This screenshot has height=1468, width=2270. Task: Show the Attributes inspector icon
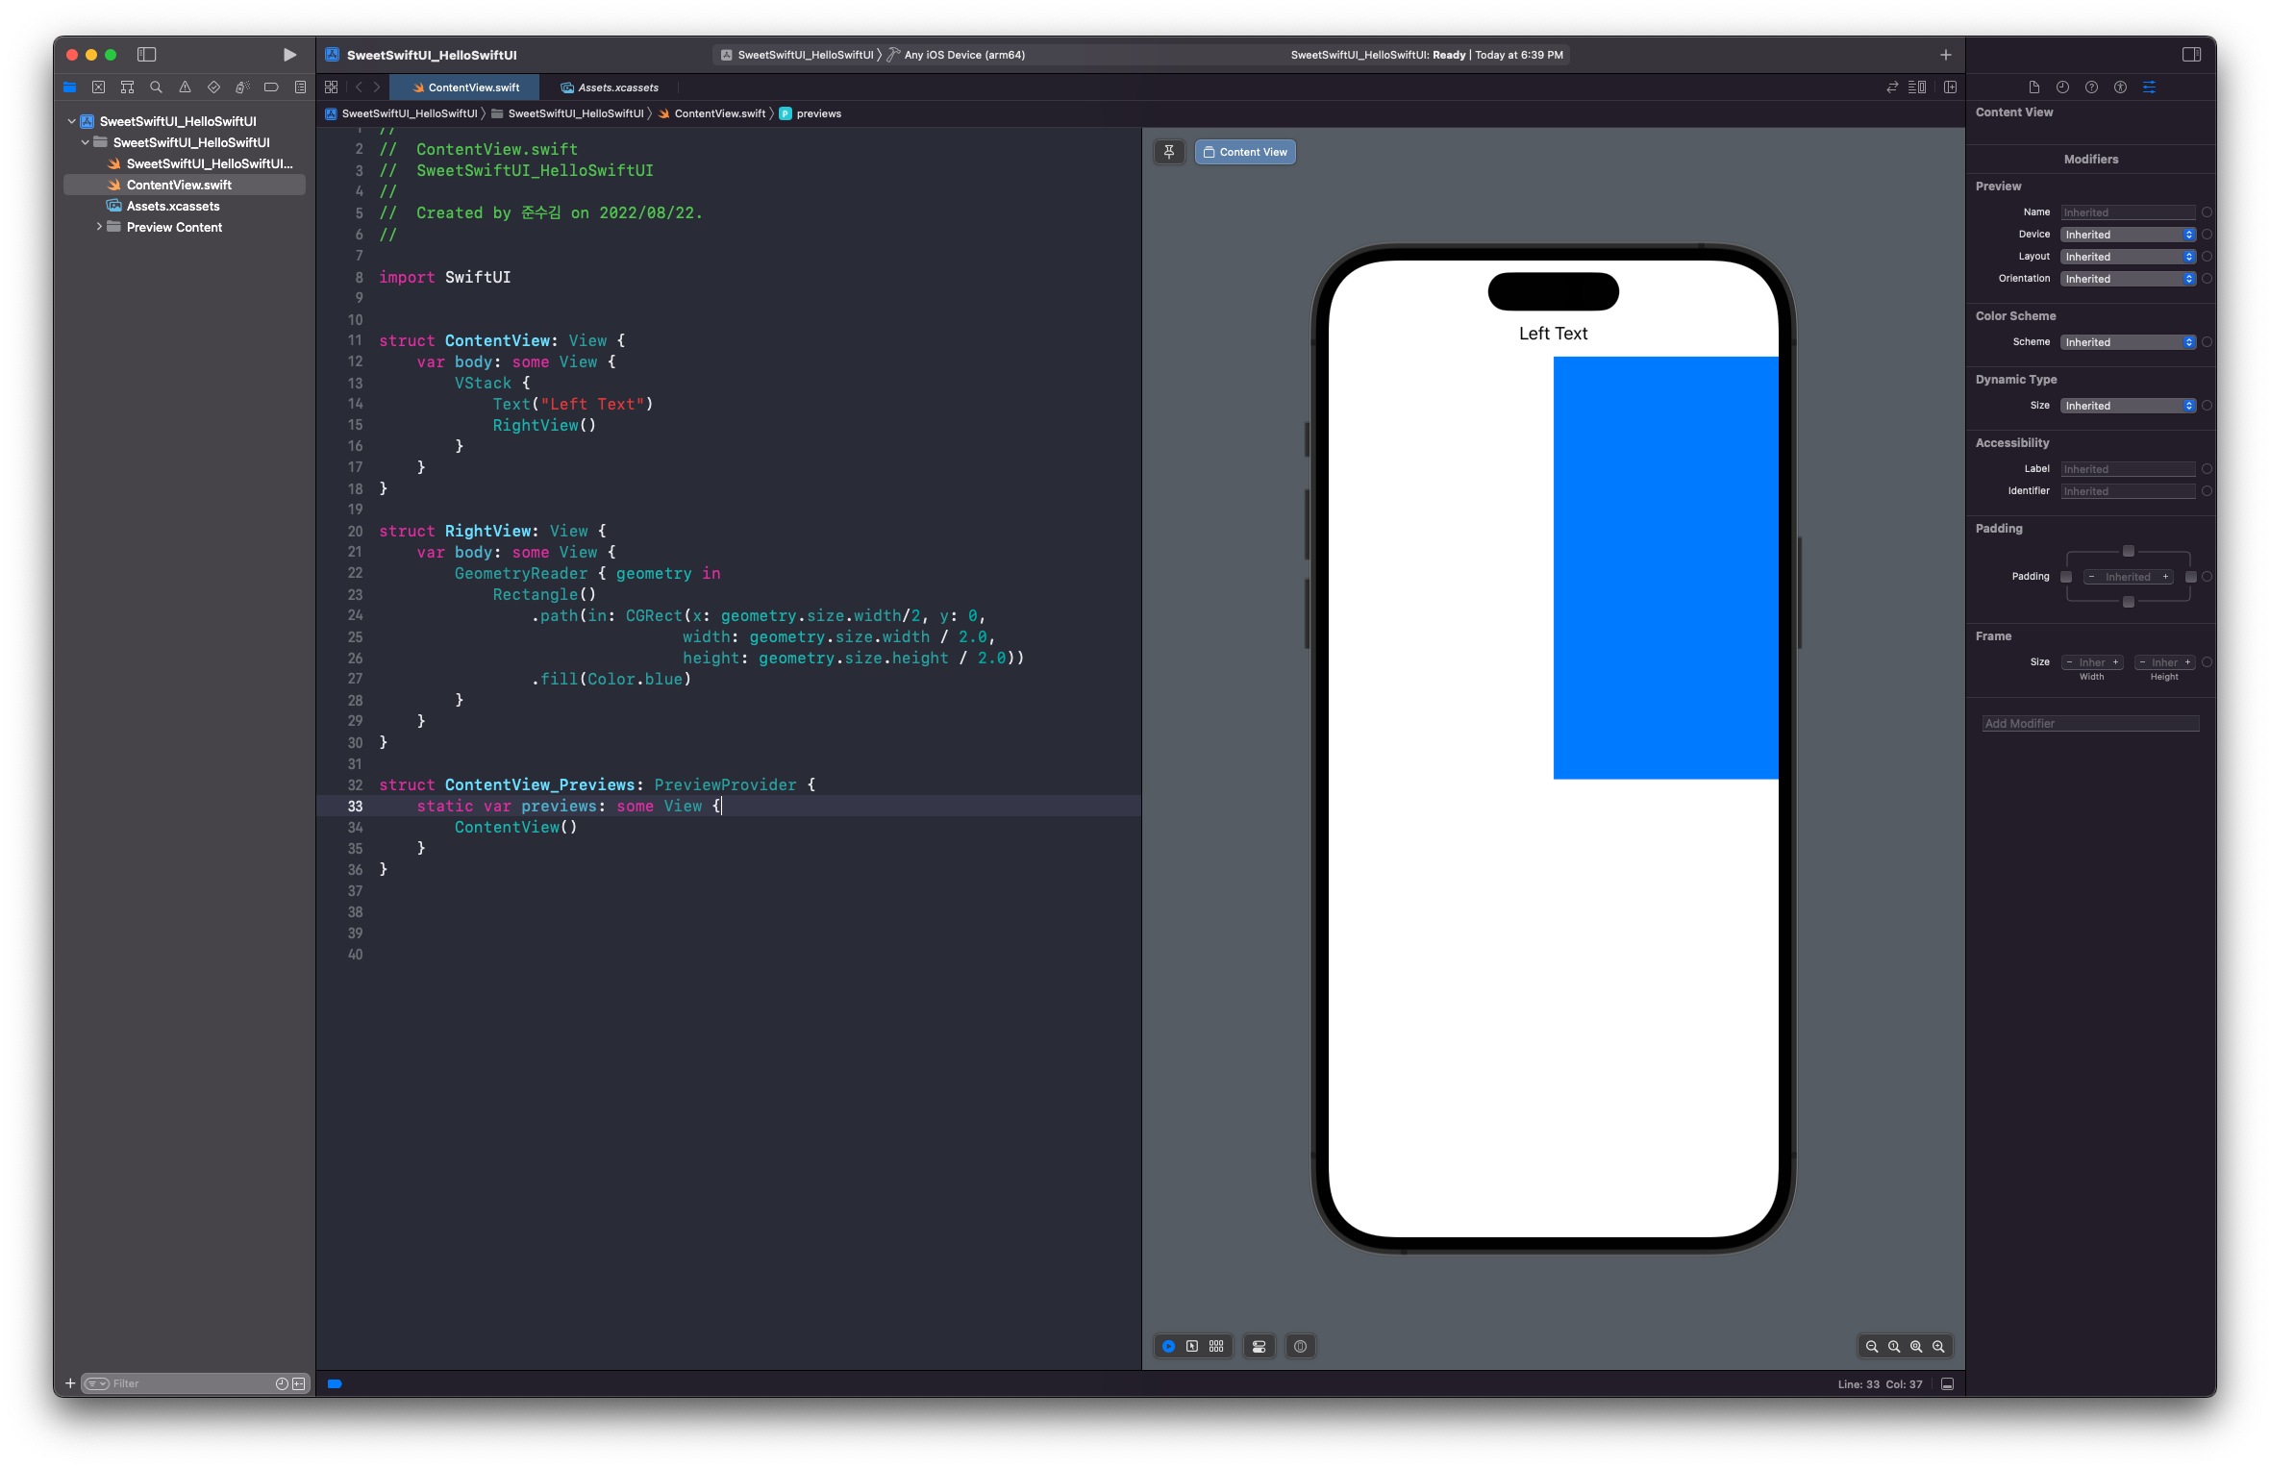(x=2149, y=87)
